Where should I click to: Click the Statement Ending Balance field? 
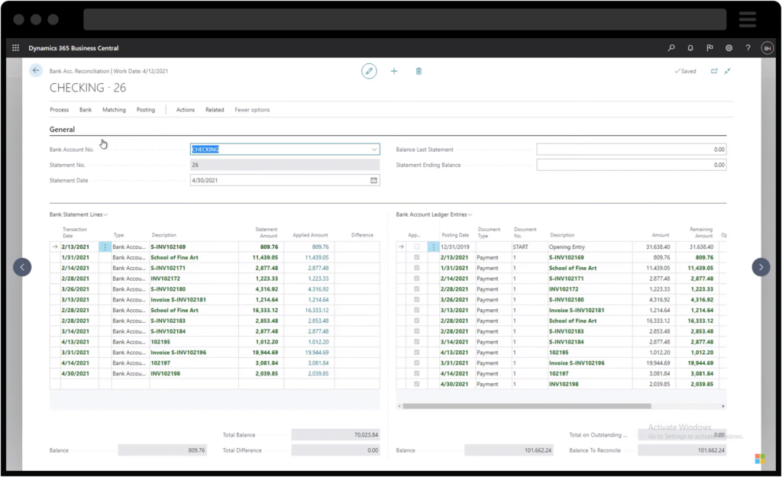pyautogui.click(x=632, y=165)
